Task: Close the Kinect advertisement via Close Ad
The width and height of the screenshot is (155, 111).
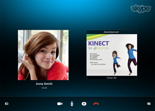Action: coord(112,78)
